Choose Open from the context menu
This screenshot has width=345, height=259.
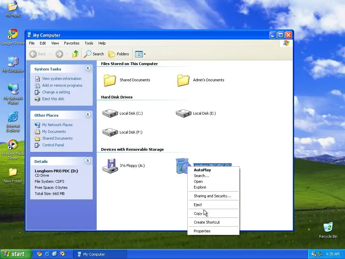(x=213, y=181)
